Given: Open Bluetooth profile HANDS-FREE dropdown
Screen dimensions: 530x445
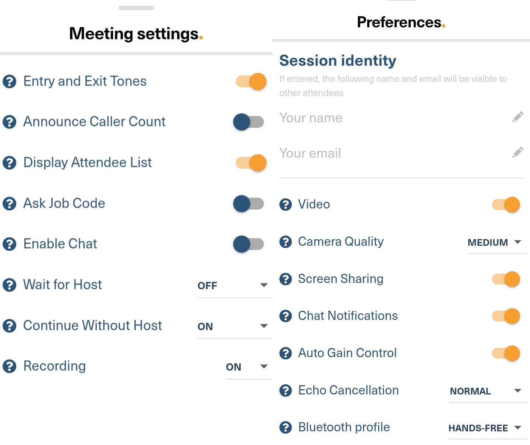Looking at the screenshot, I should point(487,428).
